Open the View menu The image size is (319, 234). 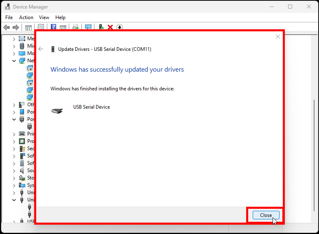[44, 17]
